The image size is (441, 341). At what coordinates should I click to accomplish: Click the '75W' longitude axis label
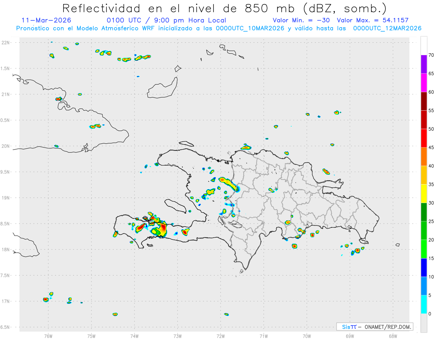91,336
